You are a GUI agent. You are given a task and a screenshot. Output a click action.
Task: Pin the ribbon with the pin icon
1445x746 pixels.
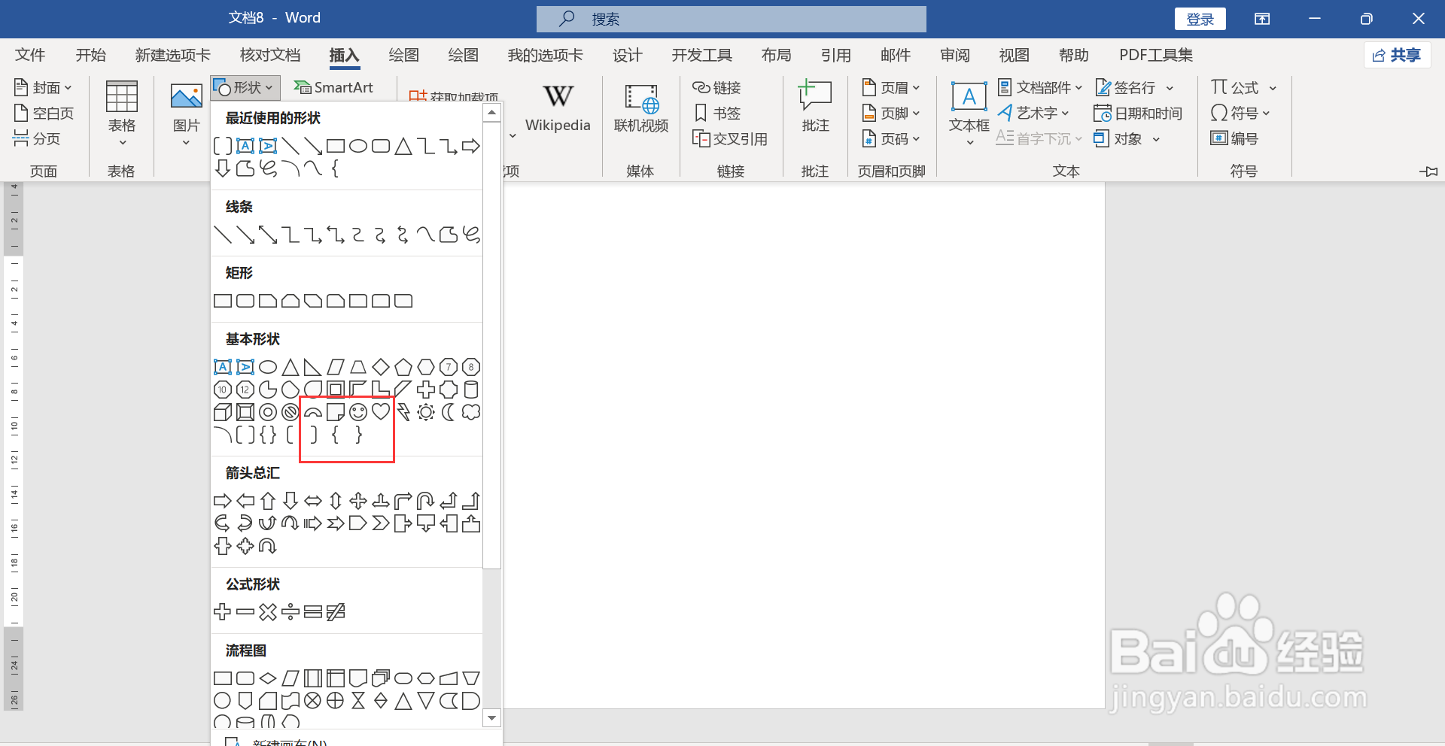point(1428,171)
